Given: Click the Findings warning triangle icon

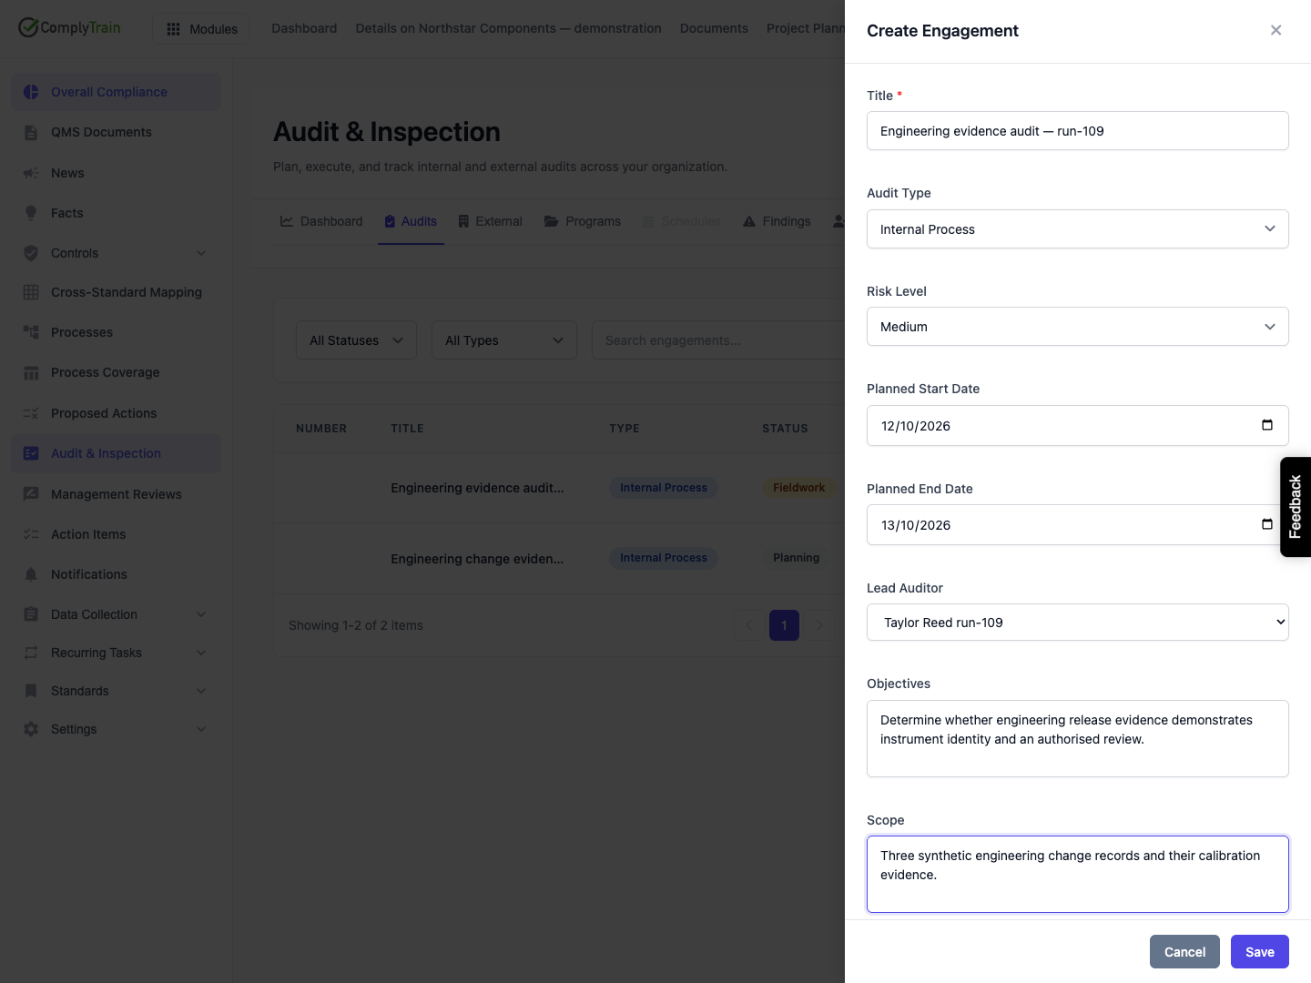Looking at the screenshot, I should (x=749, y=221).
